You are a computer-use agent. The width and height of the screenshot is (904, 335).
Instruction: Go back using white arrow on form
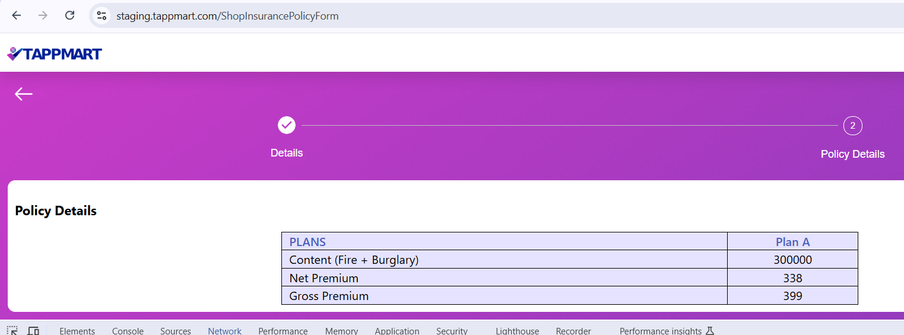pyautogui.click(x=24, y=94)
